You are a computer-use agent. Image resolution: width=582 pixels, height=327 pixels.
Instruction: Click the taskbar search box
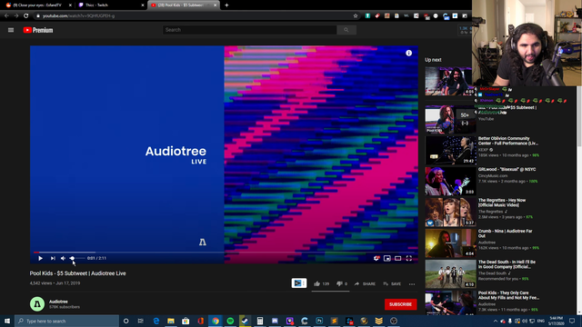point(66,321)
